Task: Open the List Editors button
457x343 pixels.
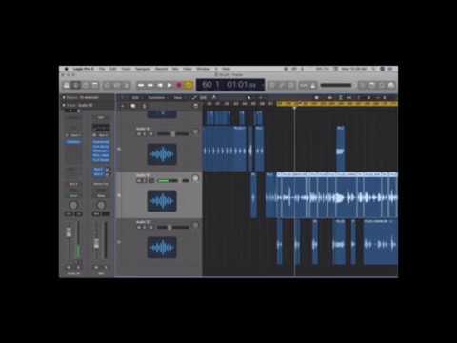Action: click(363, 85)
